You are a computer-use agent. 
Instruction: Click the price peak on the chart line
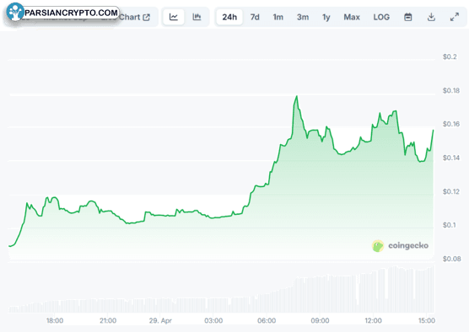(x=297, y=96)
